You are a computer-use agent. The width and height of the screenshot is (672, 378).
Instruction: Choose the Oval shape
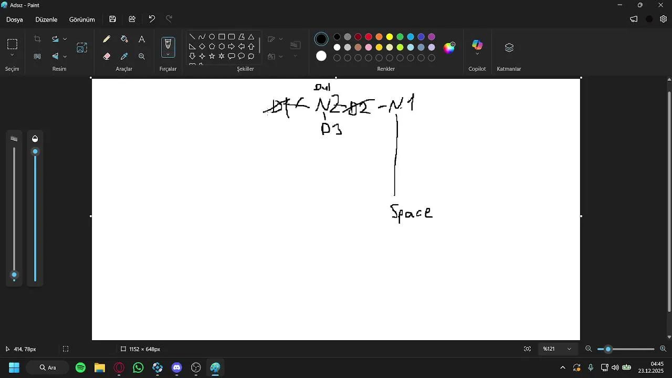(x=212, y=37)
